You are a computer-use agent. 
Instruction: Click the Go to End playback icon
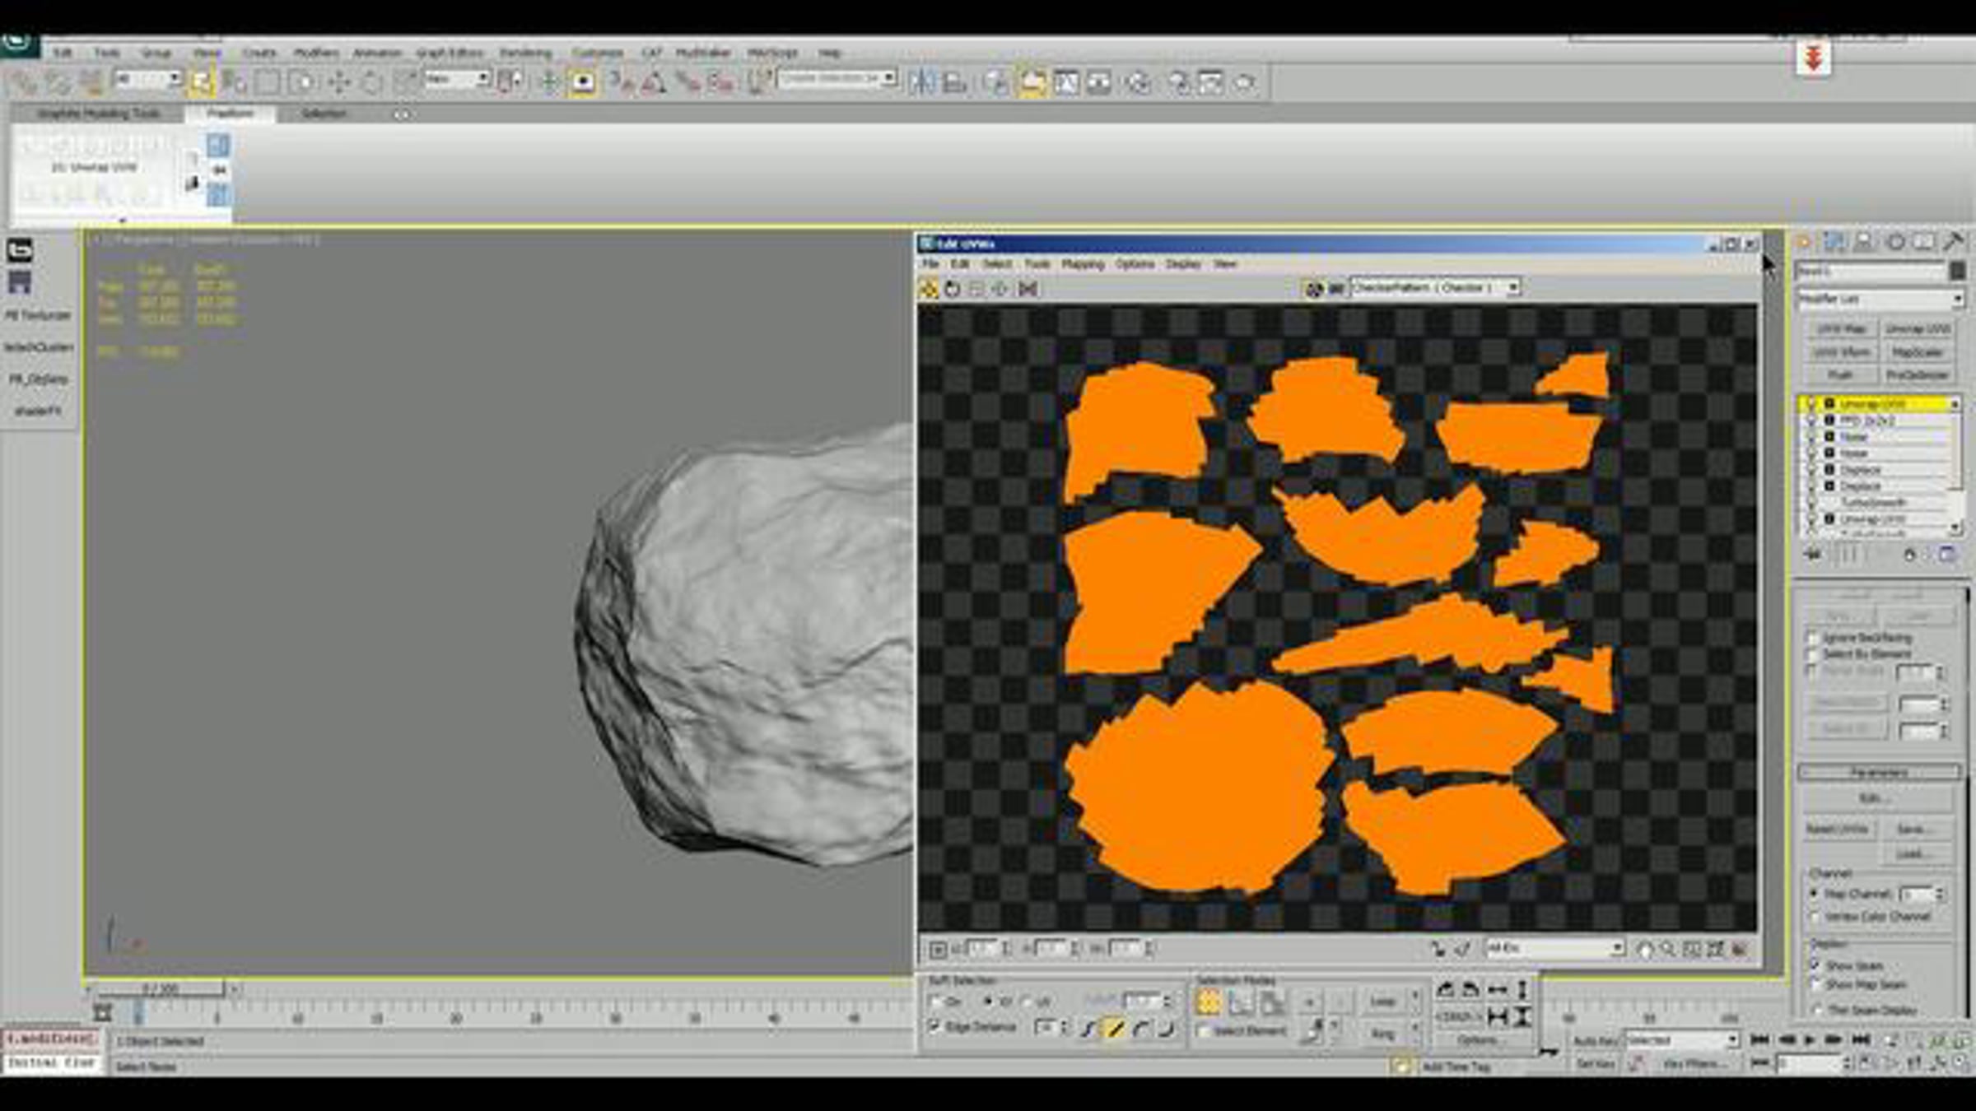tap(1861, 1040)
